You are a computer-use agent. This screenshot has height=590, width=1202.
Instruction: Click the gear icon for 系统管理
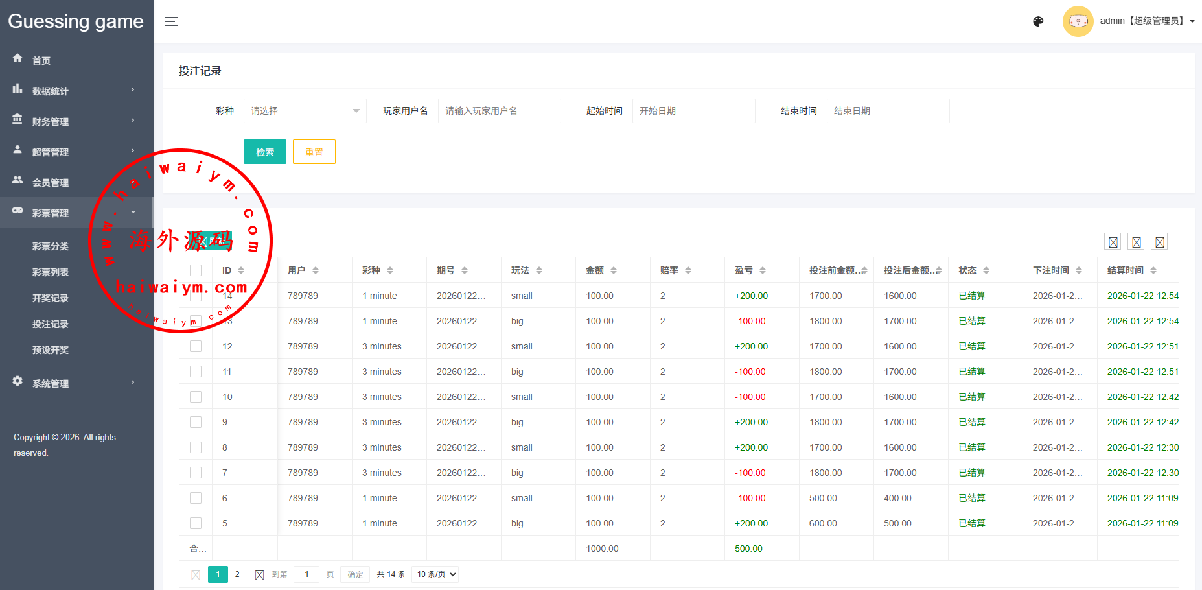[17, 381]
